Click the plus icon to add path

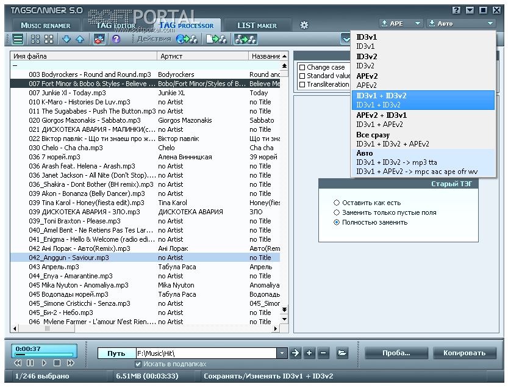point(310,353)
